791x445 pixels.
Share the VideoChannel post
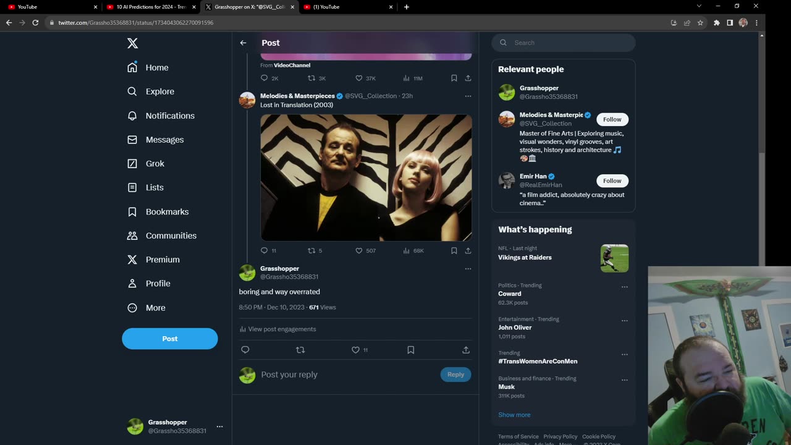pos(468,78)
